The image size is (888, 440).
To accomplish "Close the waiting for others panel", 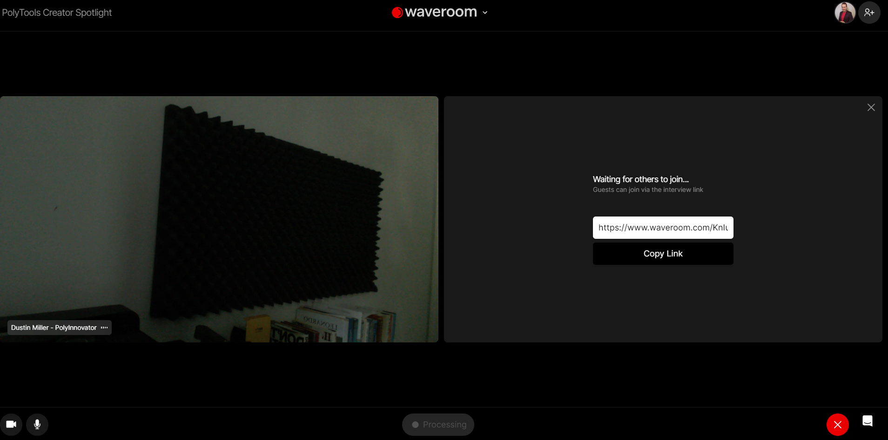I will [x=871, y=107].
